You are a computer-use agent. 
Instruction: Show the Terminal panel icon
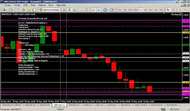tap(34, 10)
